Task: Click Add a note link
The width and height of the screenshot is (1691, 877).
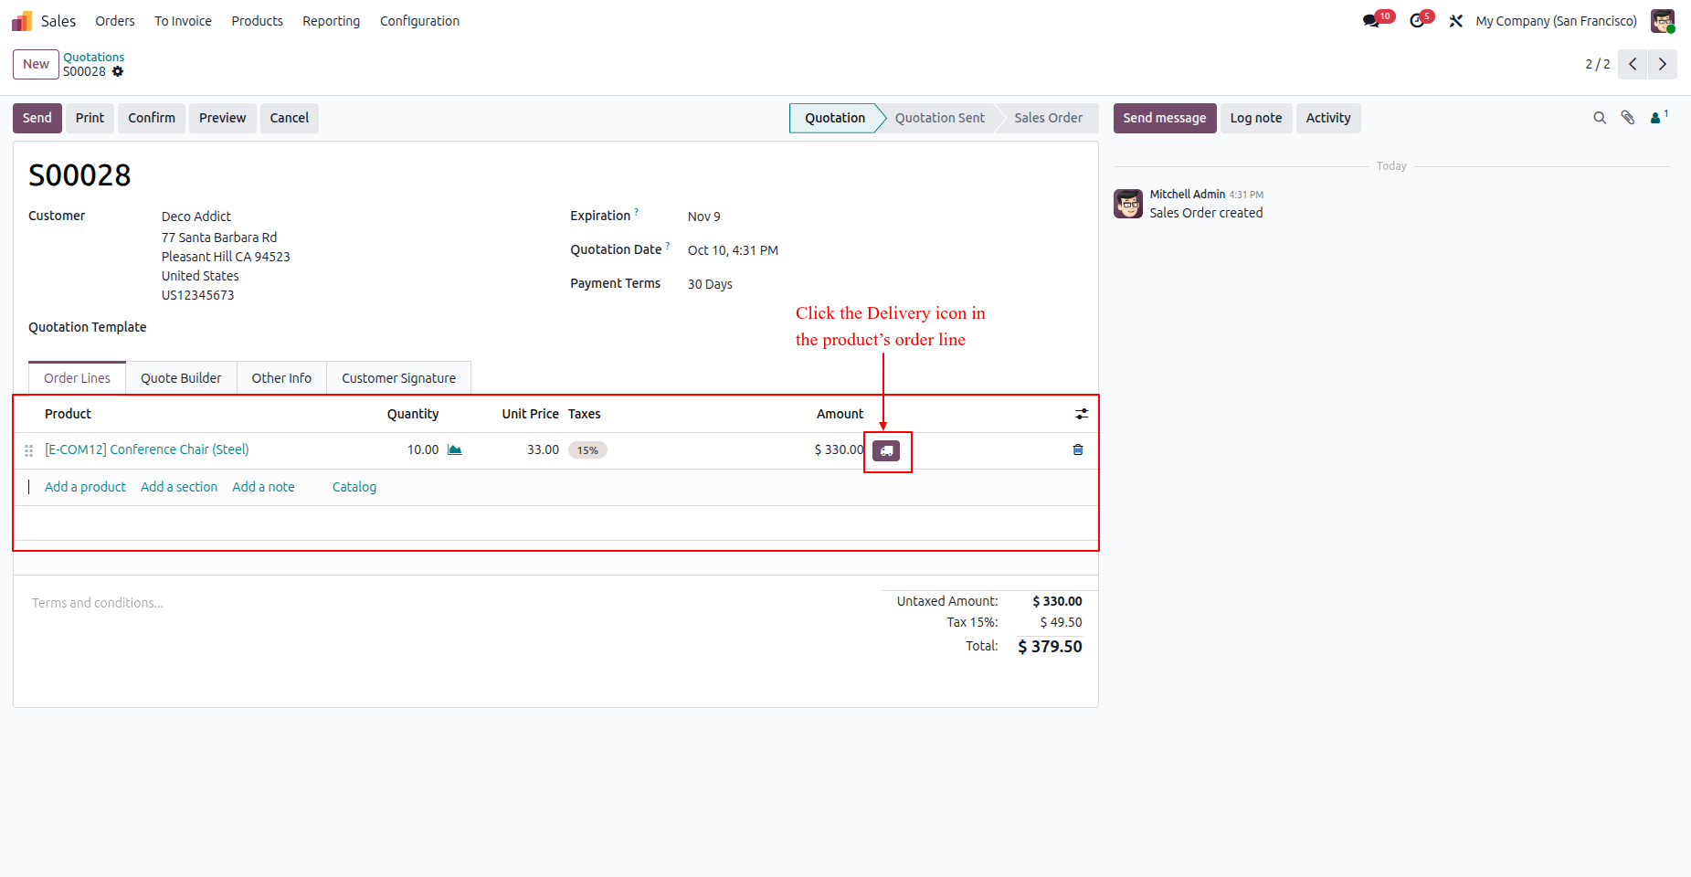Action: coord(263,487)
